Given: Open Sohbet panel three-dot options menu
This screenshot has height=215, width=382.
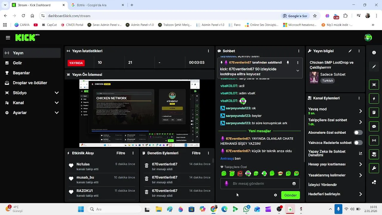Looking at the screenshot, I should point(299,51).
